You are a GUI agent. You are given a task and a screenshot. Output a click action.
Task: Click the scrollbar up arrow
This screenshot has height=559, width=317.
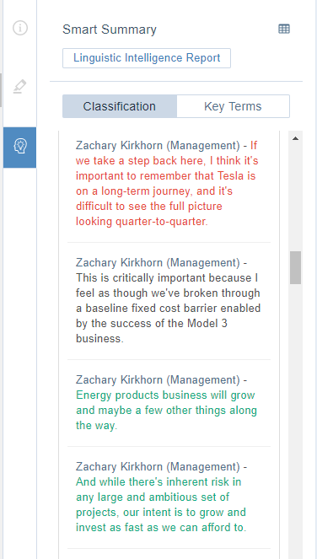click(295, 138)
